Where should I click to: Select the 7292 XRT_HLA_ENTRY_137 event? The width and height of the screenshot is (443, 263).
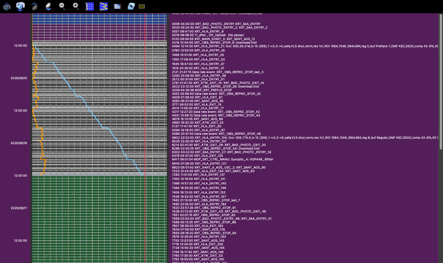198,175
